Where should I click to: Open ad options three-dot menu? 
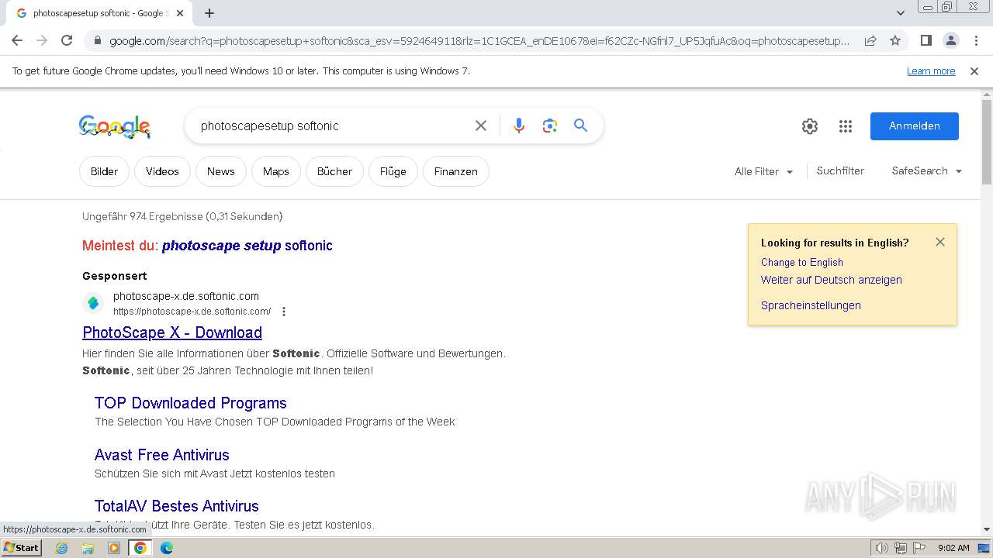click(x=284, y=312)
